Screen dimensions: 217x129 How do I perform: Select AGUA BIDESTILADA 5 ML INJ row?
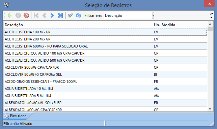click(x=105, y=96)
